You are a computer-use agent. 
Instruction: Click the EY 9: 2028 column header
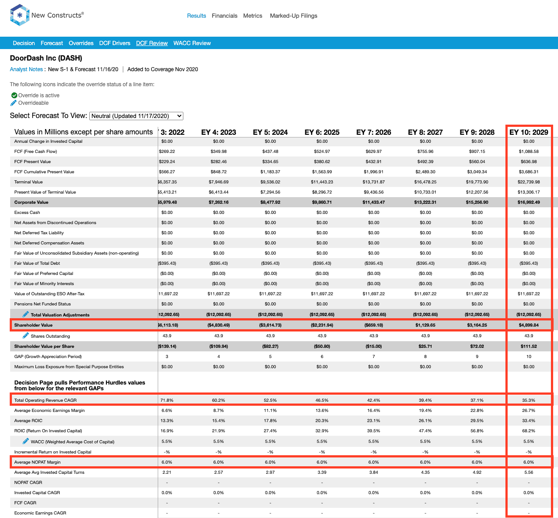477,132
